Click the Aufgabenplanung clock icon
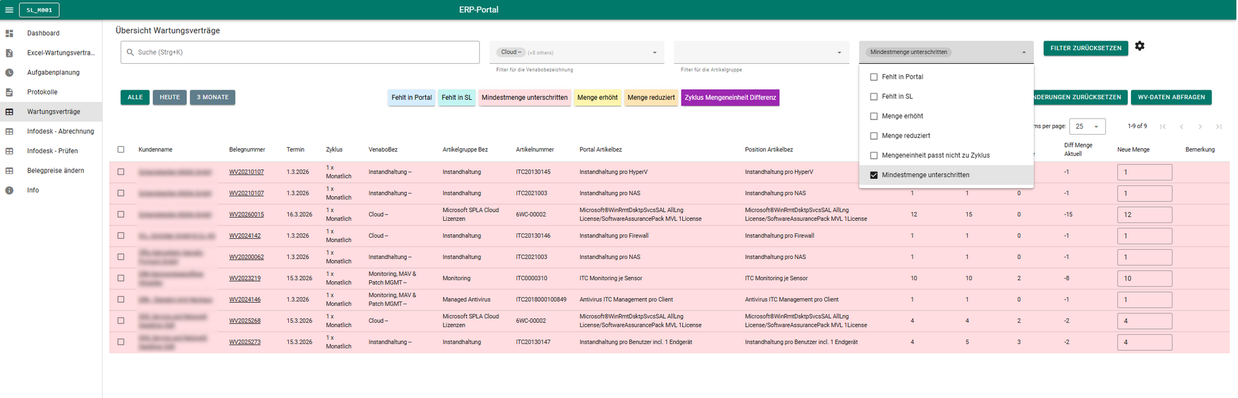1238x398 pixels. point(9,73)
